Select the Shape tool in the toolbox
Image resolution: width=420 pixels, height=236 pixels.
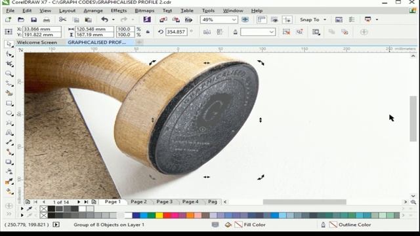click(9, 54)
